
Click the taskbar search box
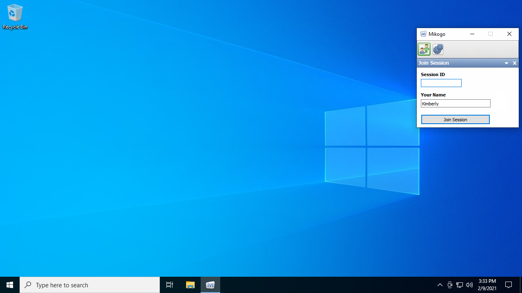[90, 285]
